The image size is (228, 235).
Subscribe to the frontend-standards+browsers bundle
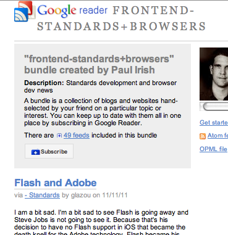click(x=49, y=151)
